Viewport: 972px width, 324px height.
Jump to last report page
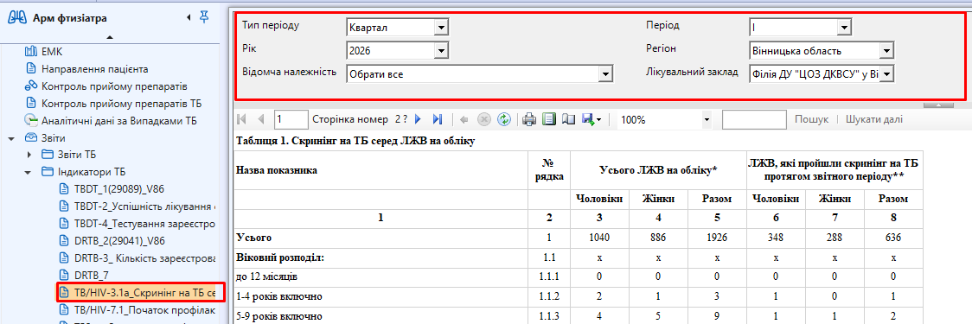[437, 119]
